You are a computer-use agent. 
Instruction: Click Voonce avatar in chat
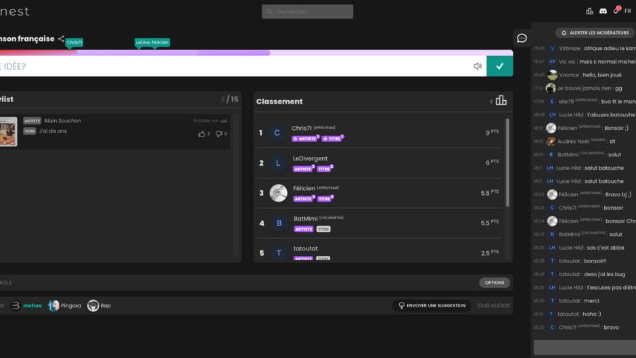(x=552, y=74)
